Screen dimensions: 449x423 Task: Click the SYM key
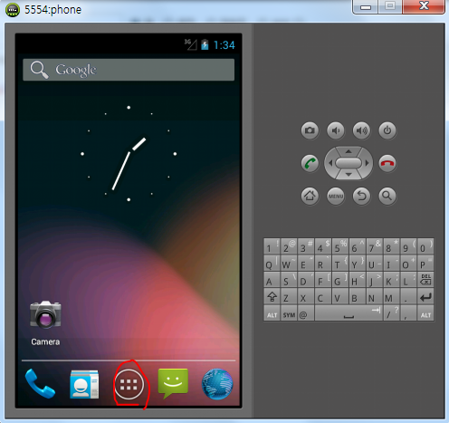click(289, 313)
